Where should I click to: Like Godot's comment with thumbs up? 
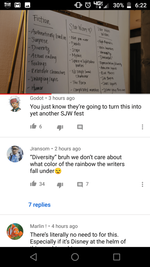(x=33, y=126)
